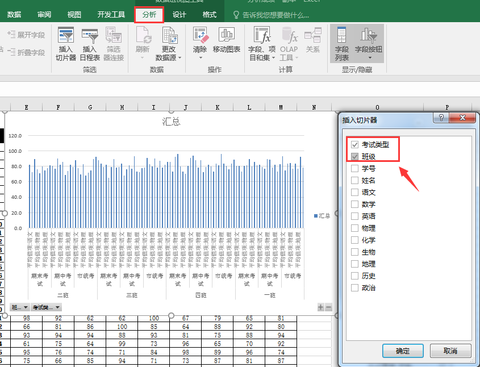The image size is (480, 367).
Task: Click the axis label 四班 in chart
Action: click(x=201, y=295)
